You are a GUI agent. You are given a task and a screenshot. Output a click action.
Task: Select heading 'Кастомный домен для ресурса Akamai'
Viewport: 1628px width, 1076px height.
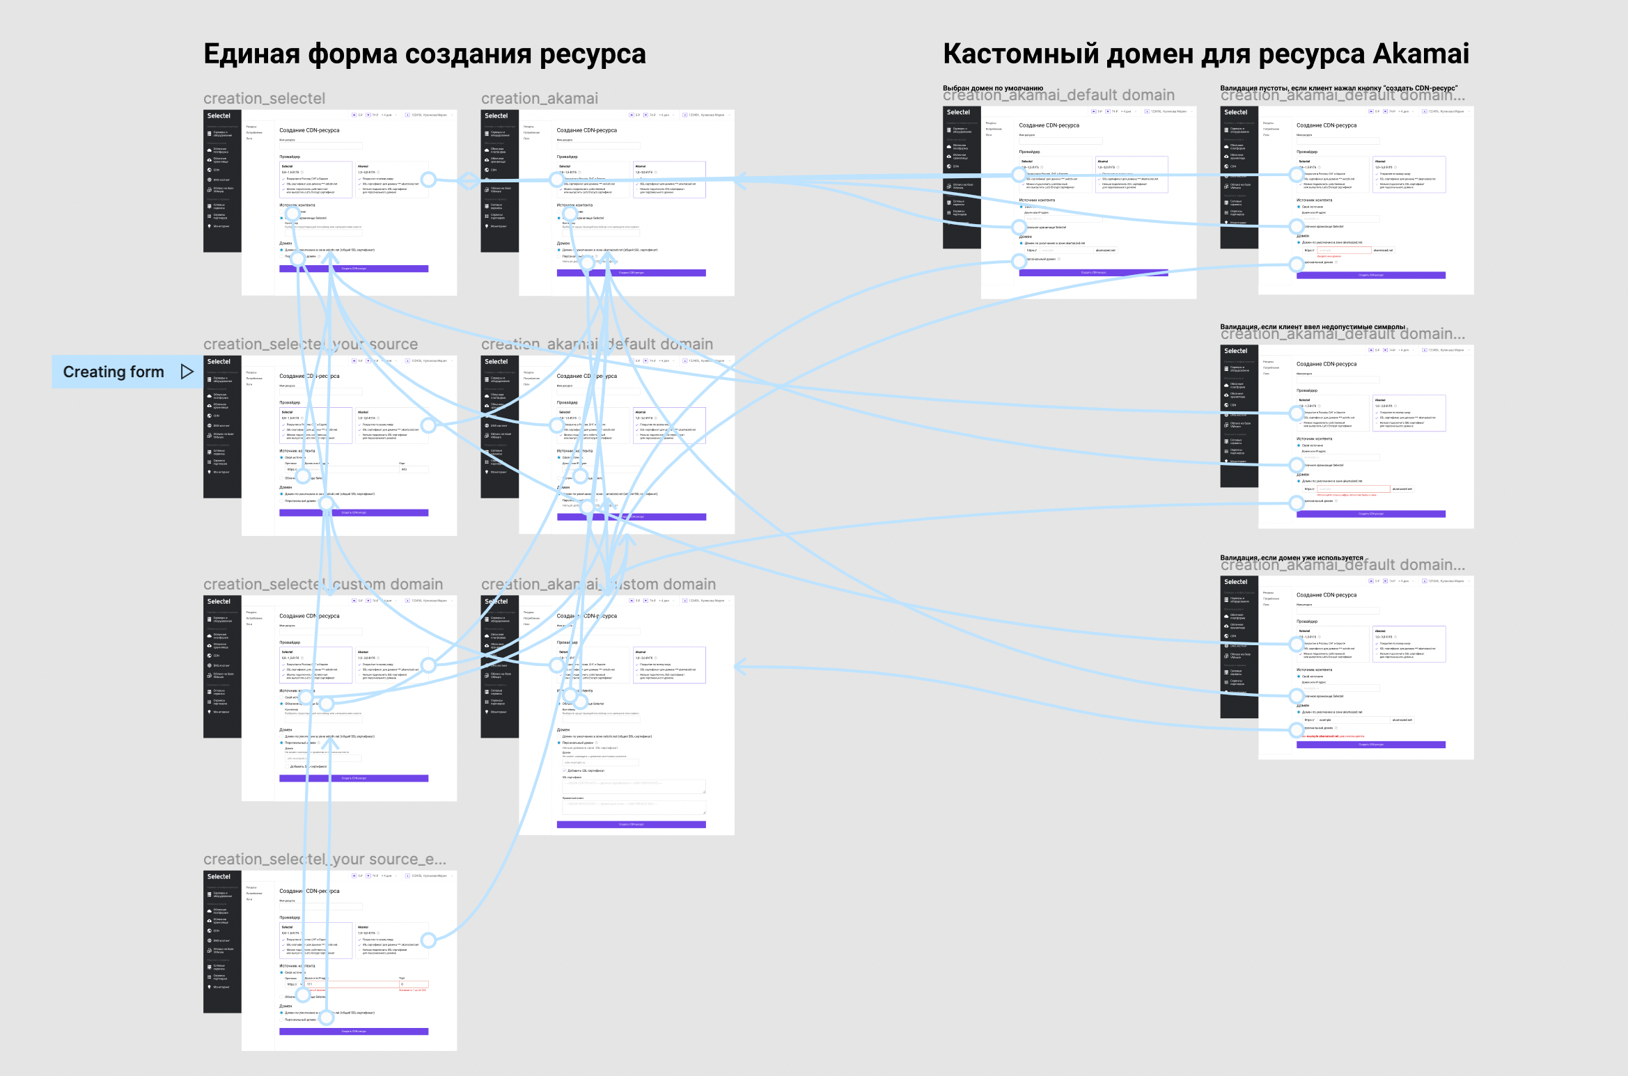tap(1206, 54)
